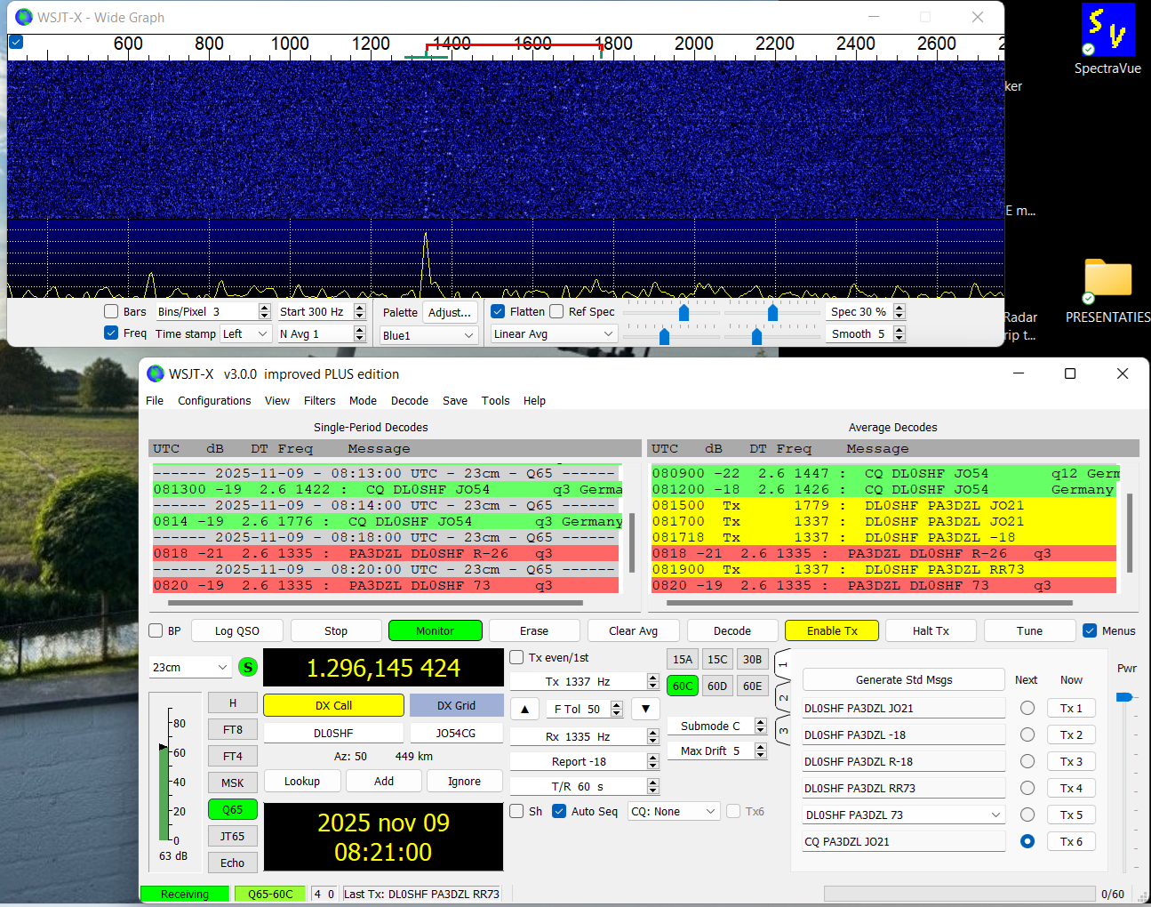Disable the Flatten option in the Wide Graph
The image size is (1151, 907).
[500, 312]
